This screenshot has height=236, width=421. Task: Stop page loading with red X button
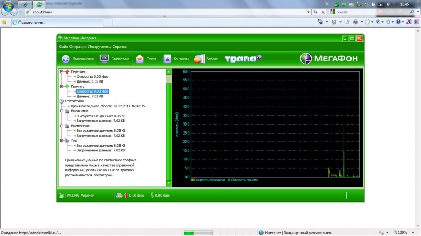(x=323, y=12)
